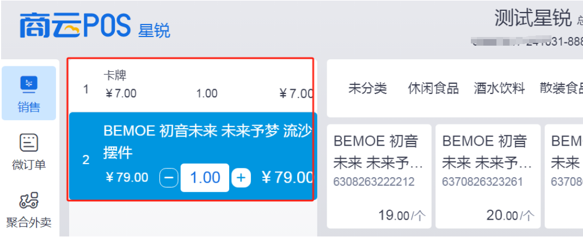The image size is (583, 237).
Task: Select the 休闲食品 category tab
Action: 433,89
